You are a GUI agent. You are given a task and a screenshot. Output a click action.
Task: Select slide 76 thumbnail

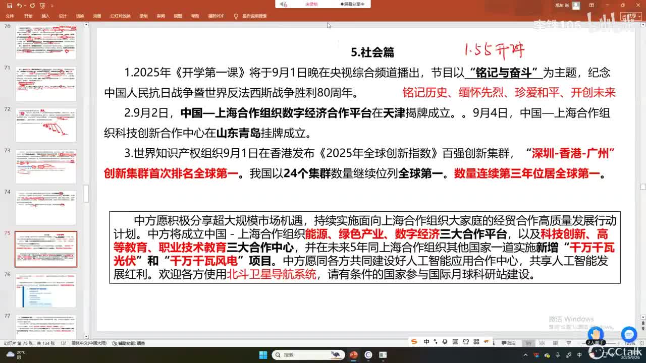[46, 290]
